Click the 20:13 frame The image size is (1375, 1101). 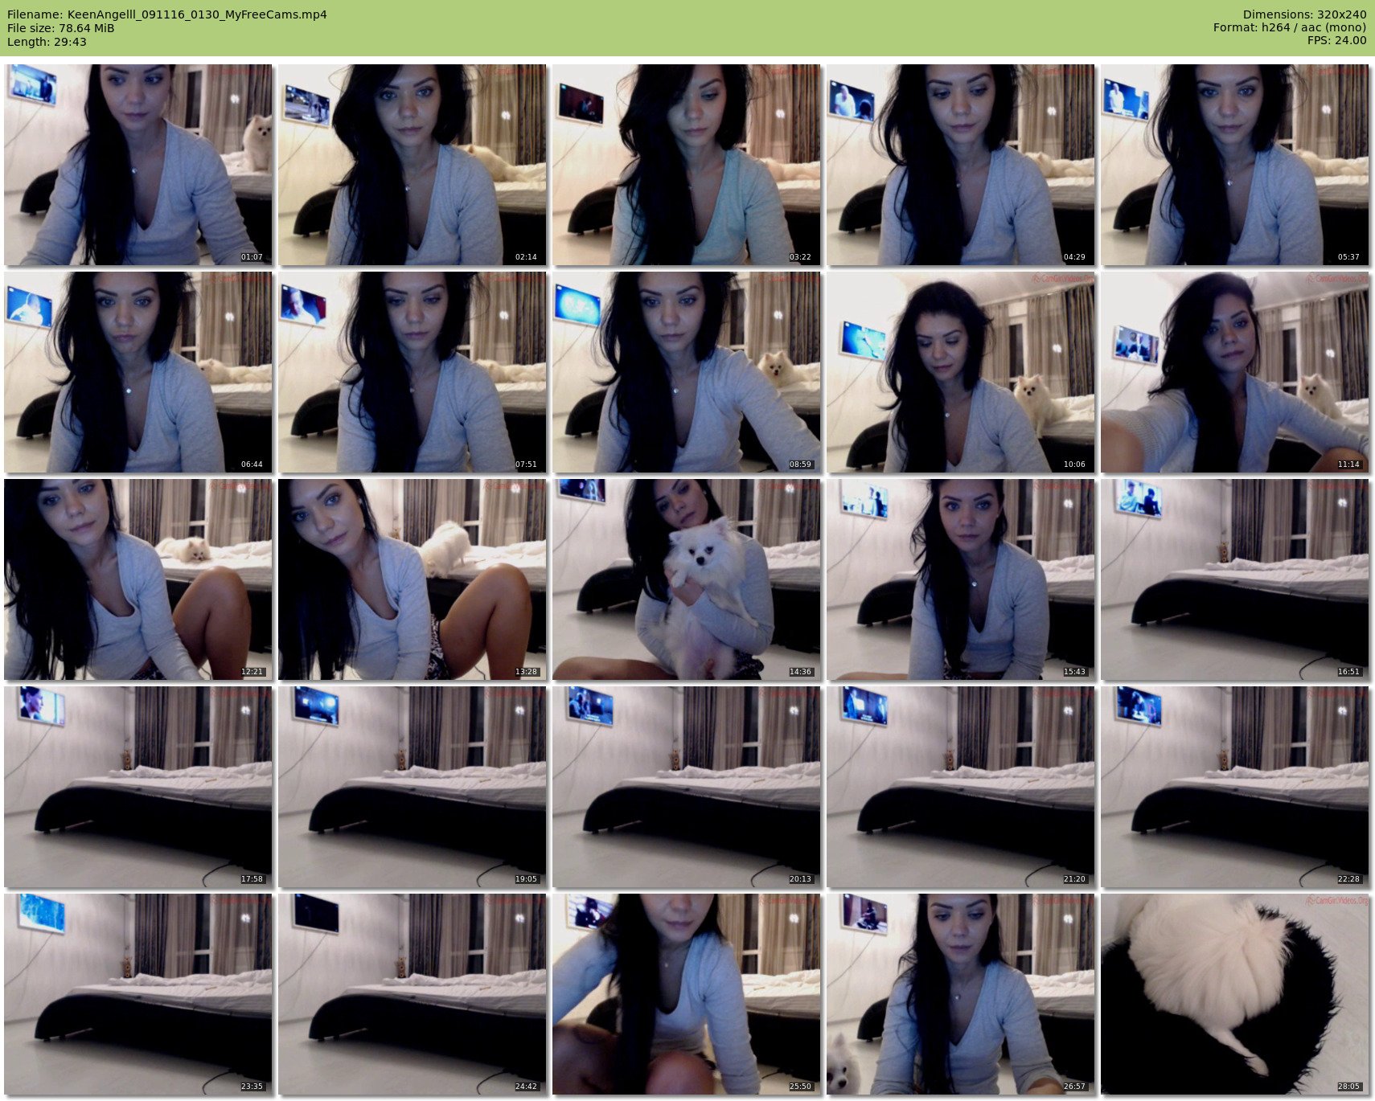point(687,787)
